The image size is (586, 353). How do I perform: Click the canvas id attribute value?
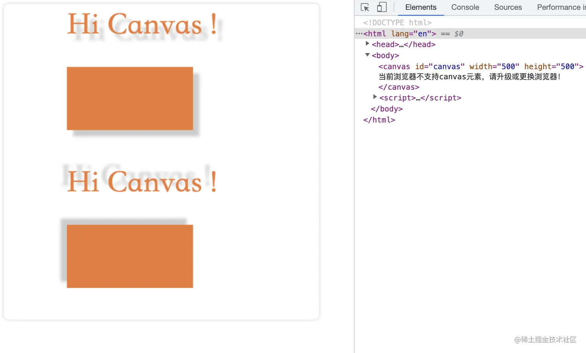pyautogui.click(x=447, y=66)
